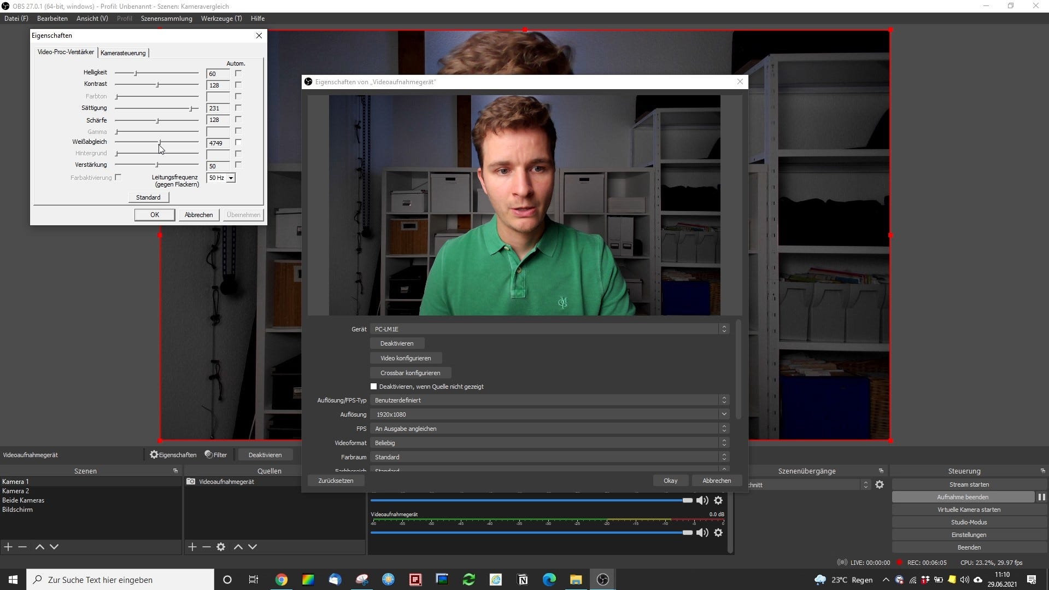The height and width of the screenshot is (590, 1049).
Task: Open the Szenensammlung menu
Action: (166, 19)
